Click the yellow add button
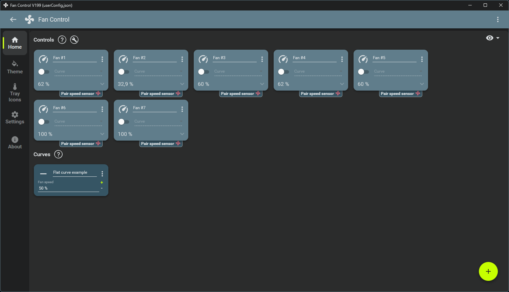Screen dimensions: 509x292 point(488,271)
